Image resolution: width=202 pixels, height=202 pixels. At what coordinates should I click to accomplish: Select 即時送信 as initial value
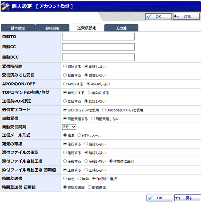[x=90, y=187]
